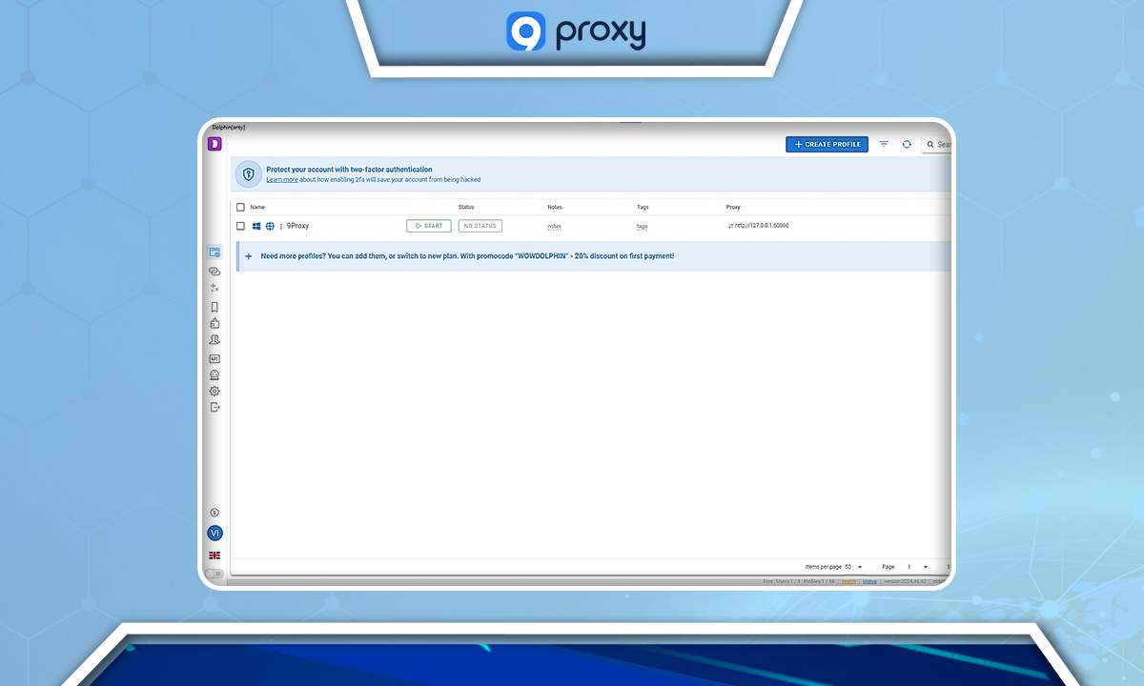The height and width of the screenshot is (686, 1144).
Task: Open the Bookmarks section in sidebar
Action: pyautogui.click(x=214, y=306)
